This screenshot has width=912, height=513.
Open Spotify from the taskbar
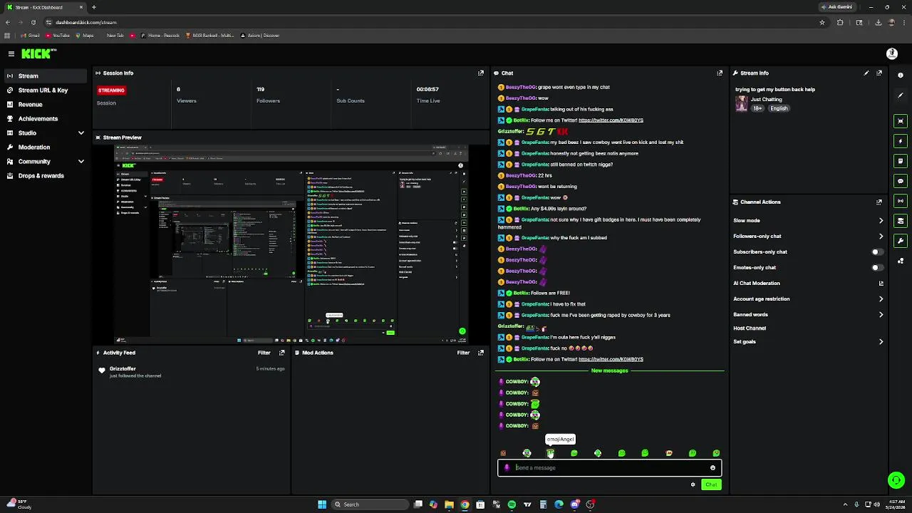tap(512, 504)
